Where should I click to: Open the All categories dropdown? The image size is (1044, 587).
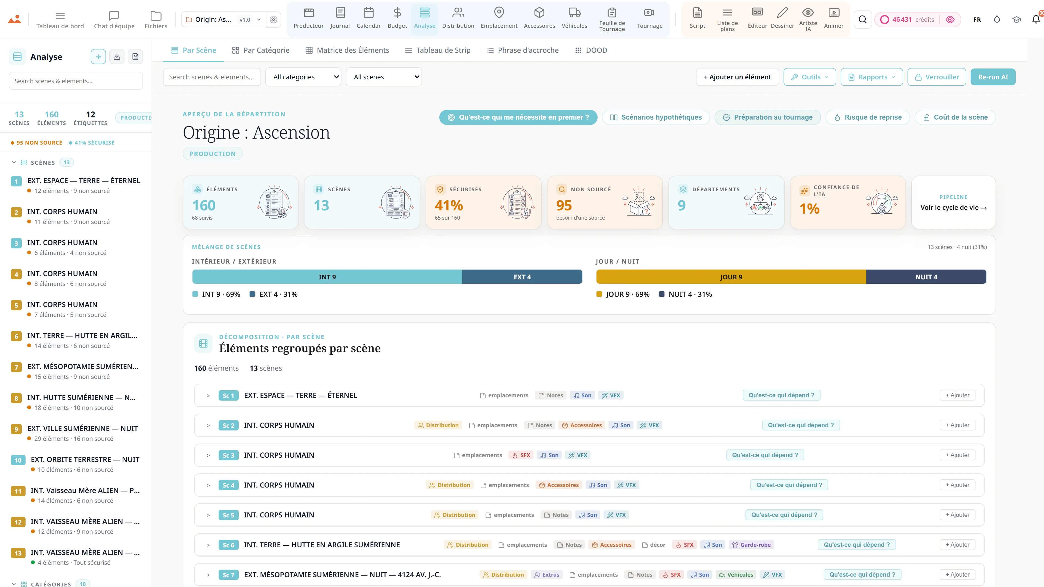[303, 77]
